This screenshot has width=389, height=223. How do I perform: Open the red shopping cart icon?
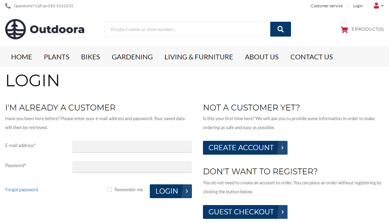(x=344, y=30)
